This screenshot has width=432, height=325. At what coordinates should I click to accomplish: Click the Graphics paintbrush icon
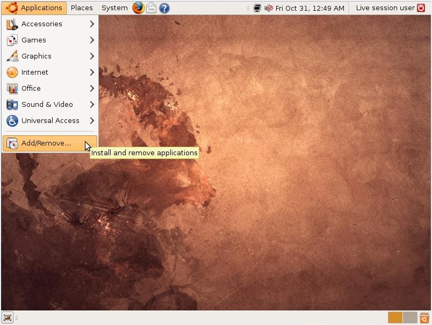12,56
